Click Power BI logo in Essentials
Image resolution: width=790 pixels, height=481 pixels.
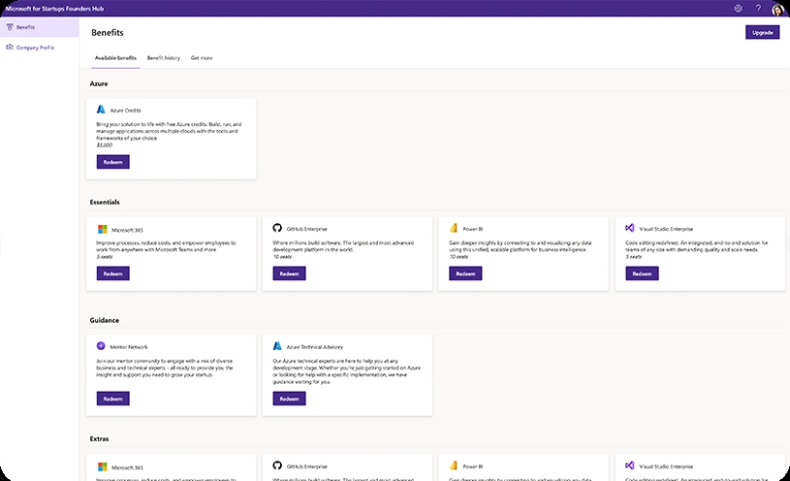pos(454,228)
